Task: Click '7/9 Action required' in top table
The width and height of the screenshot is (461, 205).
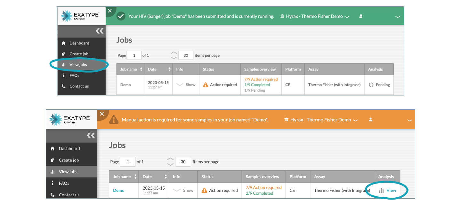Action: [x=261, y=79]
